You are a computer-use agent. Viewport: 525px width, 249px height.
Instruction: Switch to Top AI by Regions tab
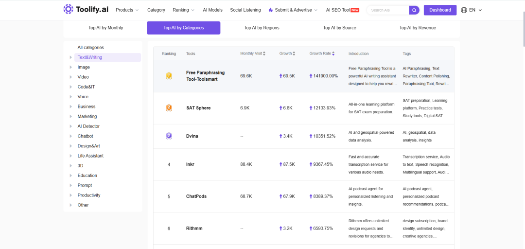click(262, 28)
